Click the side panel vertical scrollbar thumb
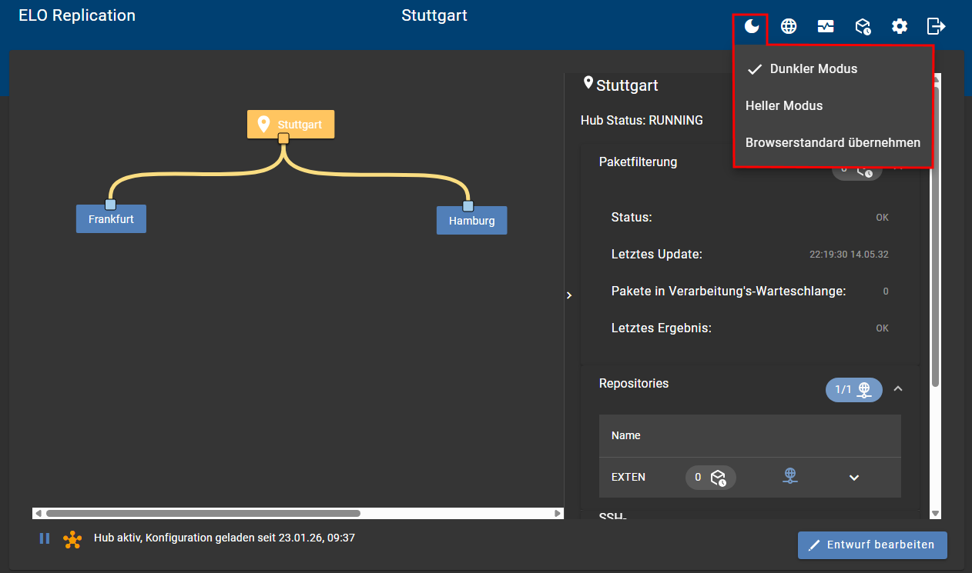The width and height of the screenshot is (972, 573). click(x=936, y=237)
